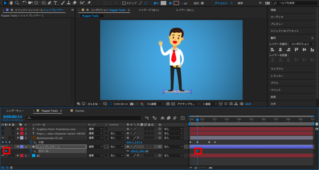Open the エフェクト＆プリセット panel
The width and height of the screenshot is (319, 170).
point(284,31)
